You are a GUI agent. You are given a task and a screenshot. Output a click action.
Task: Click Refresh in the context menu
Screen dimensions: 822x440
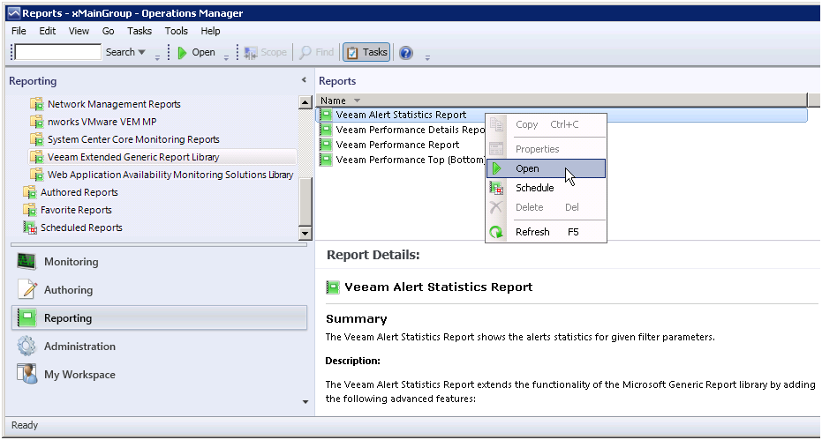point(532,232)
